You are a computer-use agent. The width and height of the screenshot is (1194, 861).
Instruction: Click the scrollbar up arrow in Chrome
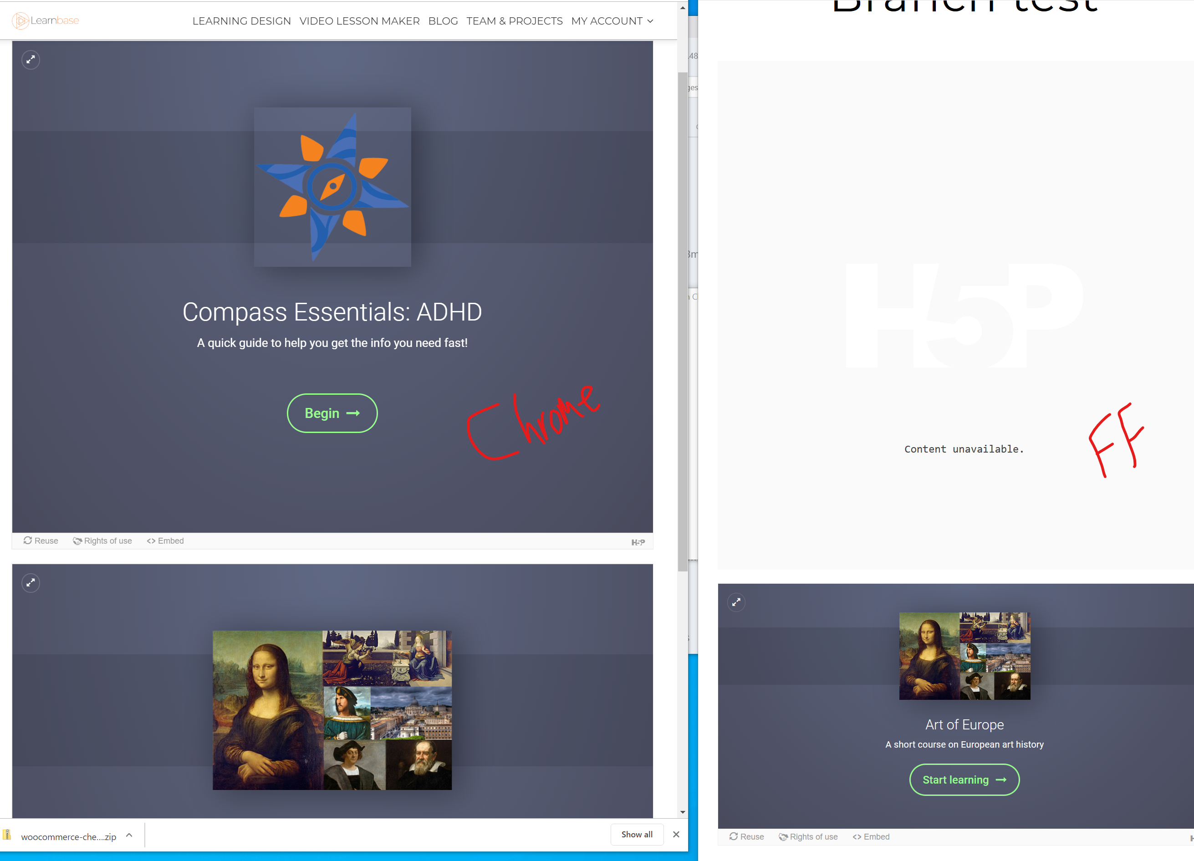pos(682,8)
